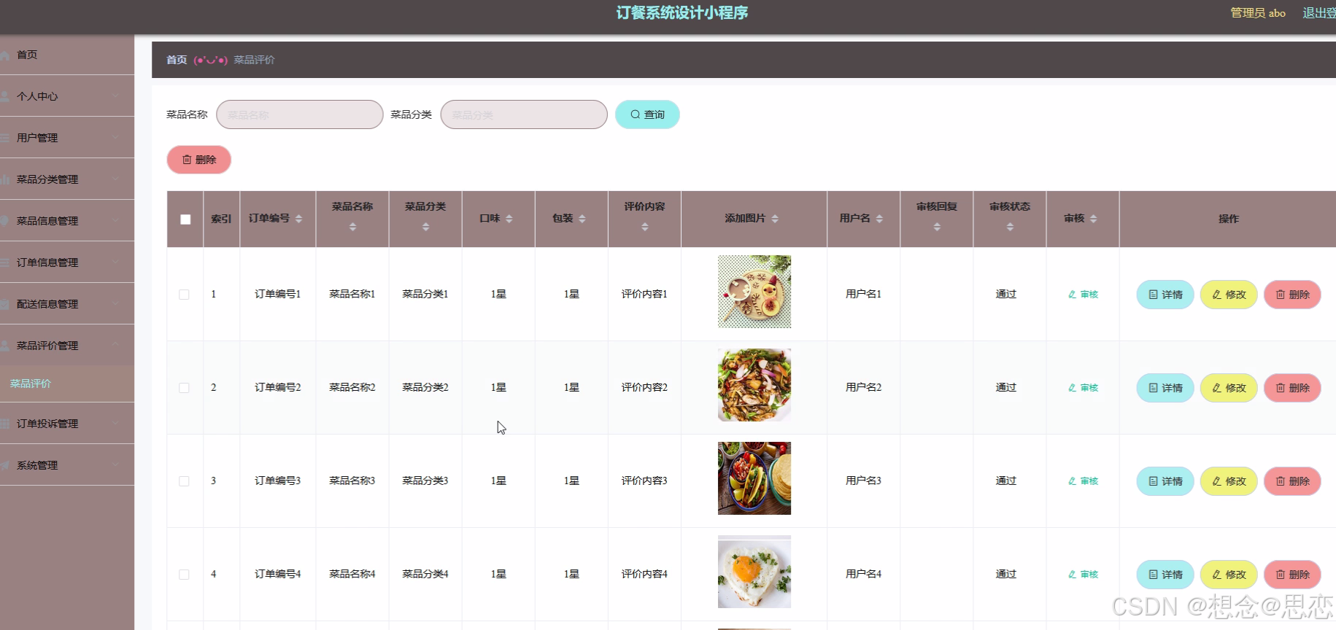Open 详情 for 订单编号1 row
The width and height of the screenshot is (1336, 630).
[x=1165, y=295]
